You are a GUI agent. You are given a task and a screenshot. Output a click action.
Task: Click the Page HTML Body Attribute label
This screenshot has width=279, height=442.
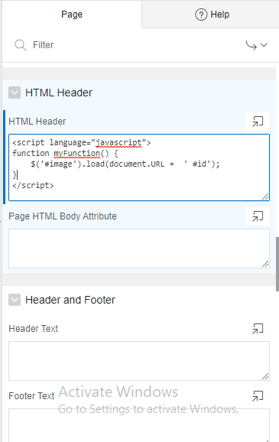(x=62, y=216)
